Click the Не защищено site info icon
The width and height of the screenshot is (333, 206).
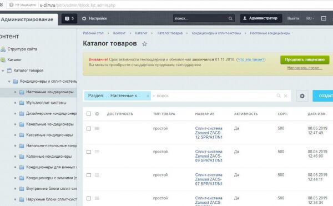tap(12, 5)
